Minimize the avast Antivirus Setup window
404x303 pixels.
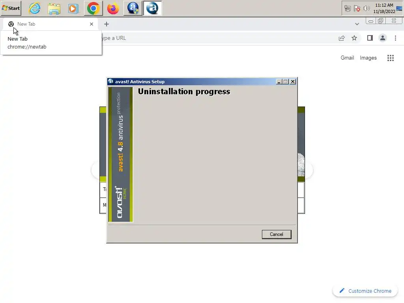click(279, 82)
